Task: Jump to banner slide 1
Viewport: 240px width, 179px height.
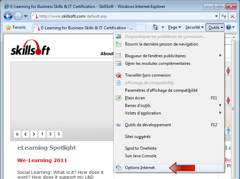Action: tap(42, 134)
